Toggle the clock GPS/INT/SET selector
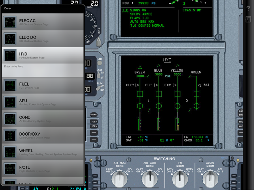Image resolution: width=254 pixels, height=190 pixels. coord(98,75)
